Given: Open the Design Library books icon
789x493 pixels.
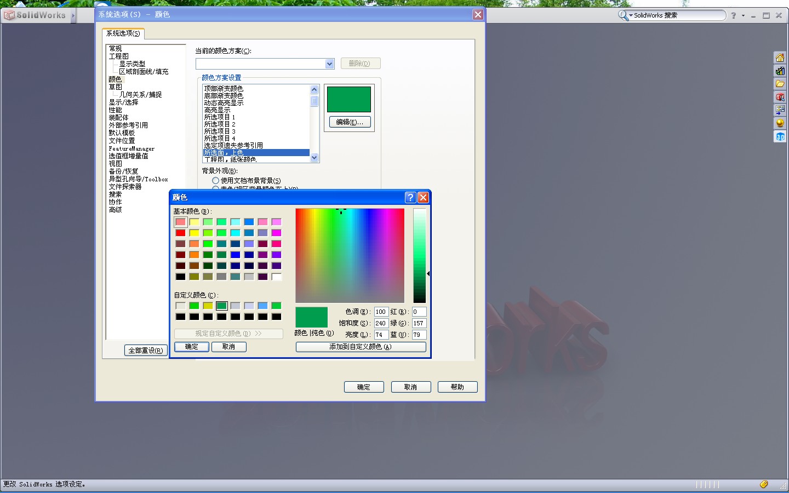Looking at the screenshot, I should click(780, 71).
